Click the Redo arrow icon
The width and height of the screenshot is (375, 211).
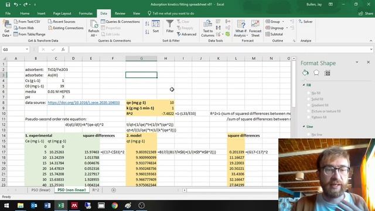tap(25, 5)
